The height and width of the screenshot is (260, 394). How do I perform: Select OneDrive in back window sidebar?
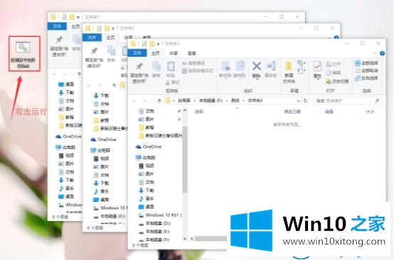pyautogui.click(x=68, y=136)
